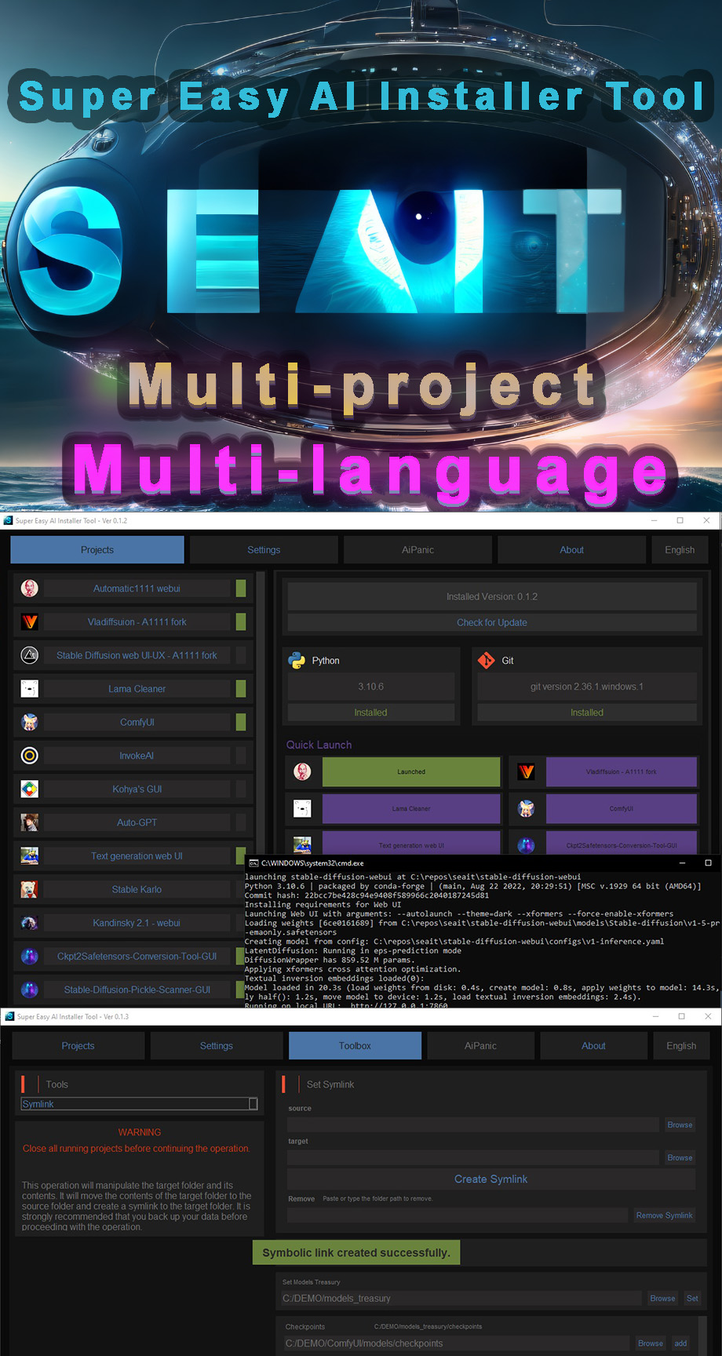Click the symlink target path field
Image resolution: width=722 pixels, height=1356 pixels.
(x=473, y=1158)
